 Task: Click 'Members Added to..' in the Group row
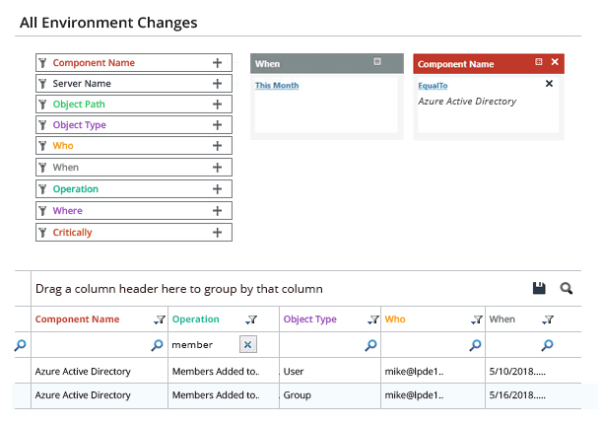pyautogui.click(x=216, y=395)
